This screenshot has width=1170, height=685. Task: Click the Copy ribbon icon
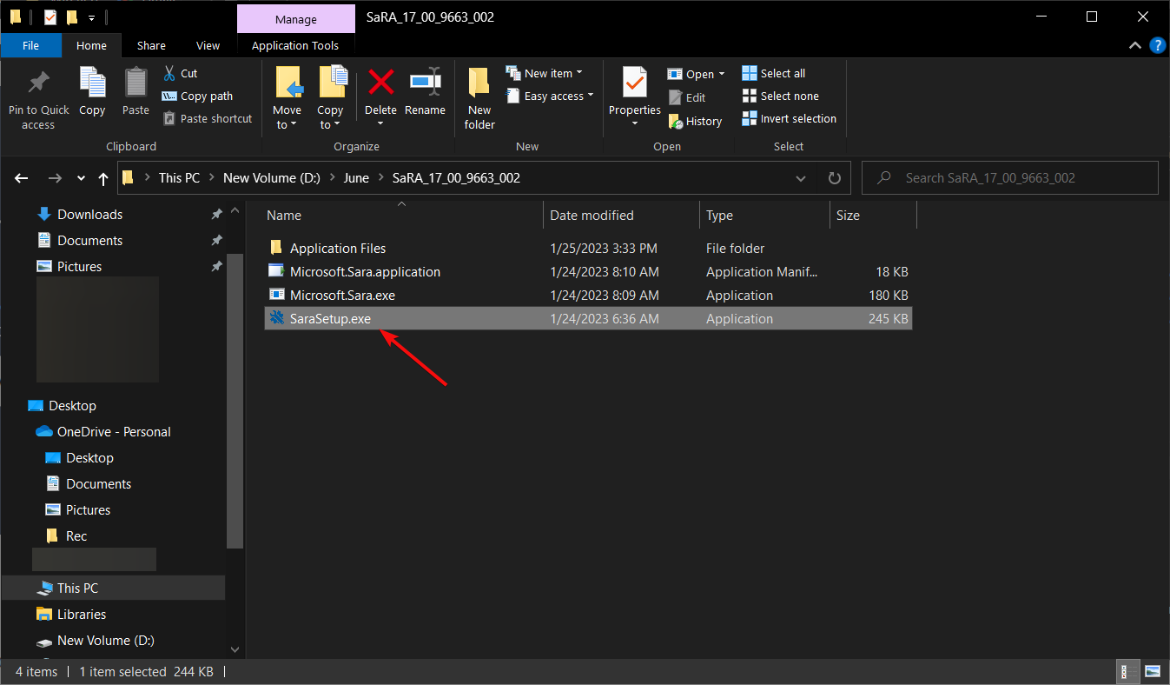92,83
